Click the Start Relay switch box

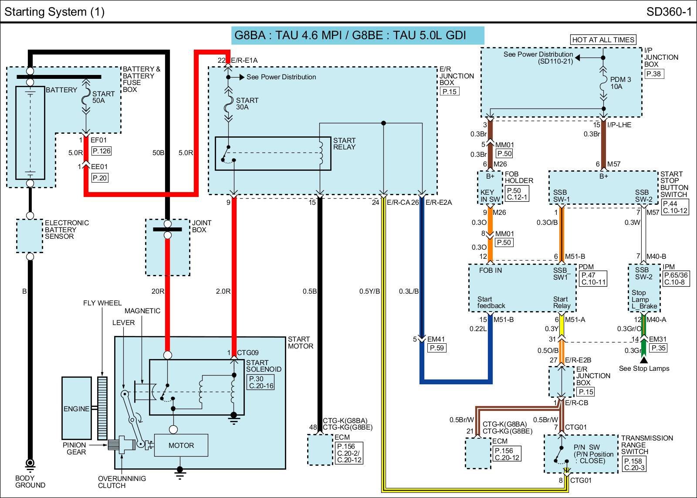[273, 154]
